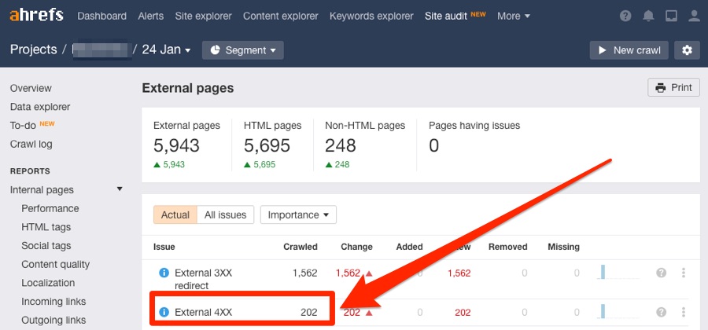The width and height of the screenshot is (708, 330).
Task: Click HTML pages total 5,695
Action: click(x=267, y=145)
